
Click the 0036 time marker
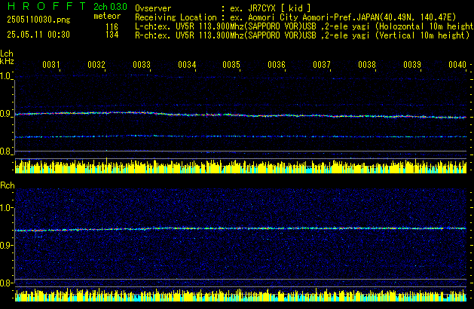(x=277, y=65)
